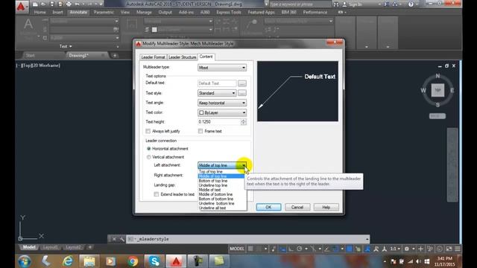Open the snap settings dropdown arrow in status bar
This screenshot has width=477, height=268.
pyautogui.click(x=265, y=249)
